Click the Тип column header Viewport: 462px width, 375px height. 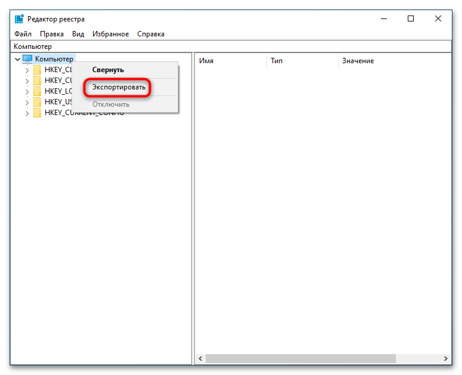click(302, 61)
